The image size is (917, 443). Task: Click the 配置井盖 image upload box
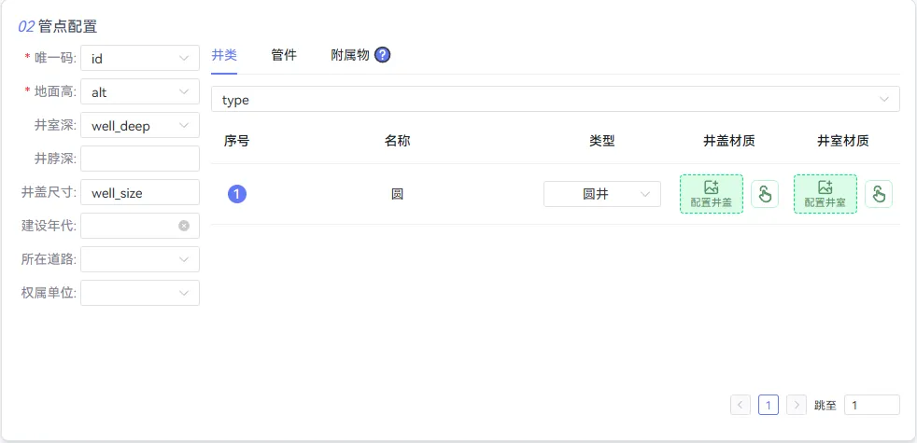pos(712,194)
